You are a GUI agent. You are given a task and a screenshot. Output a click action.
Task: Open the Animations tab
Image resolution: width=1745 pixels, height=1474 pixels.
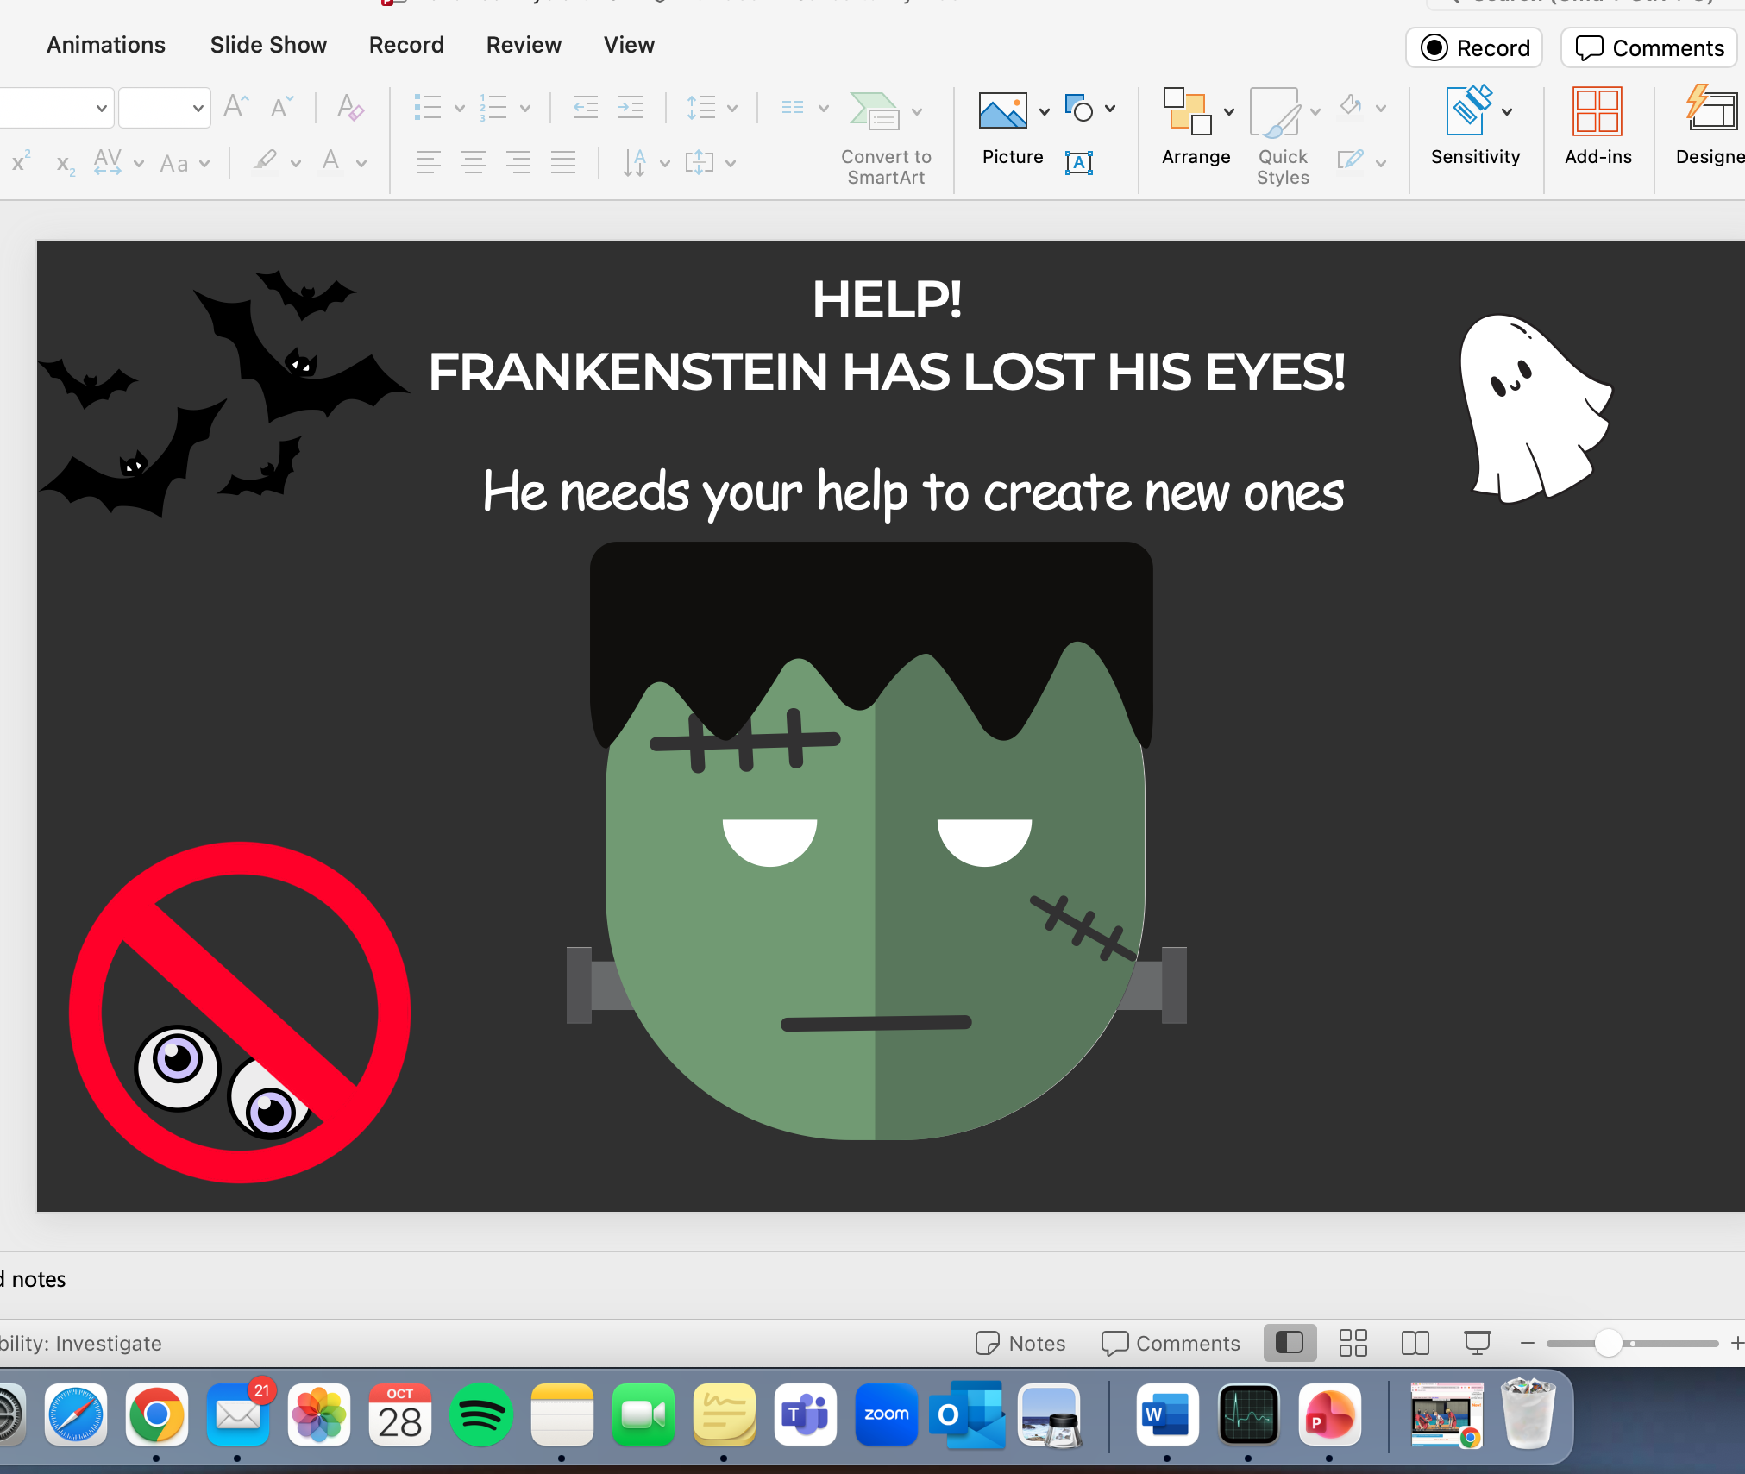[x=105, y=45]
